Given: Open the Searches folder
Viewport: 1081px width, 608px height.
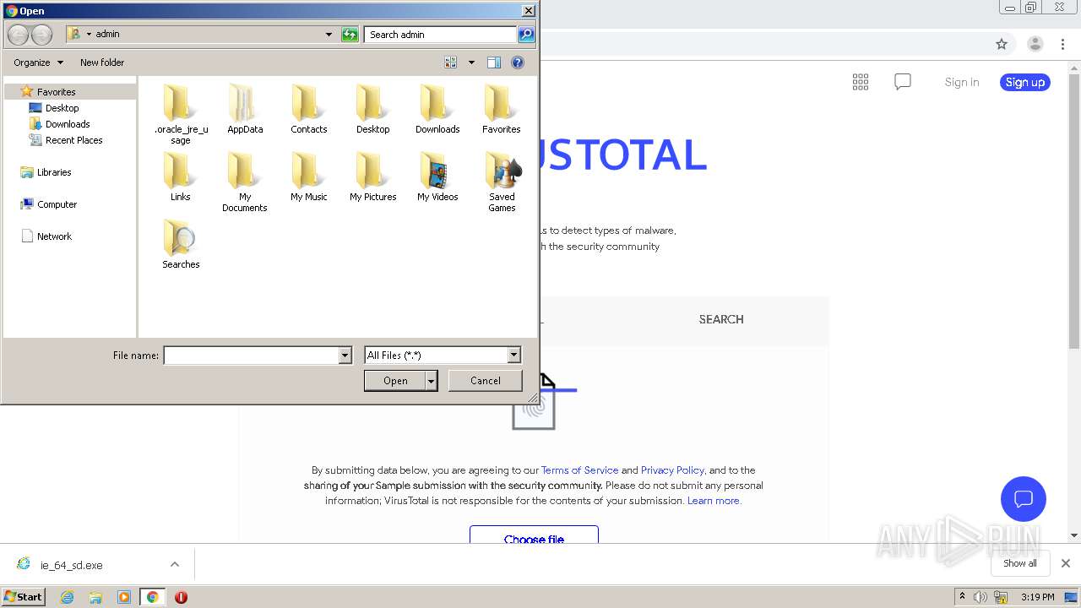Looking at the screenshot, I should tap(181, 244).
